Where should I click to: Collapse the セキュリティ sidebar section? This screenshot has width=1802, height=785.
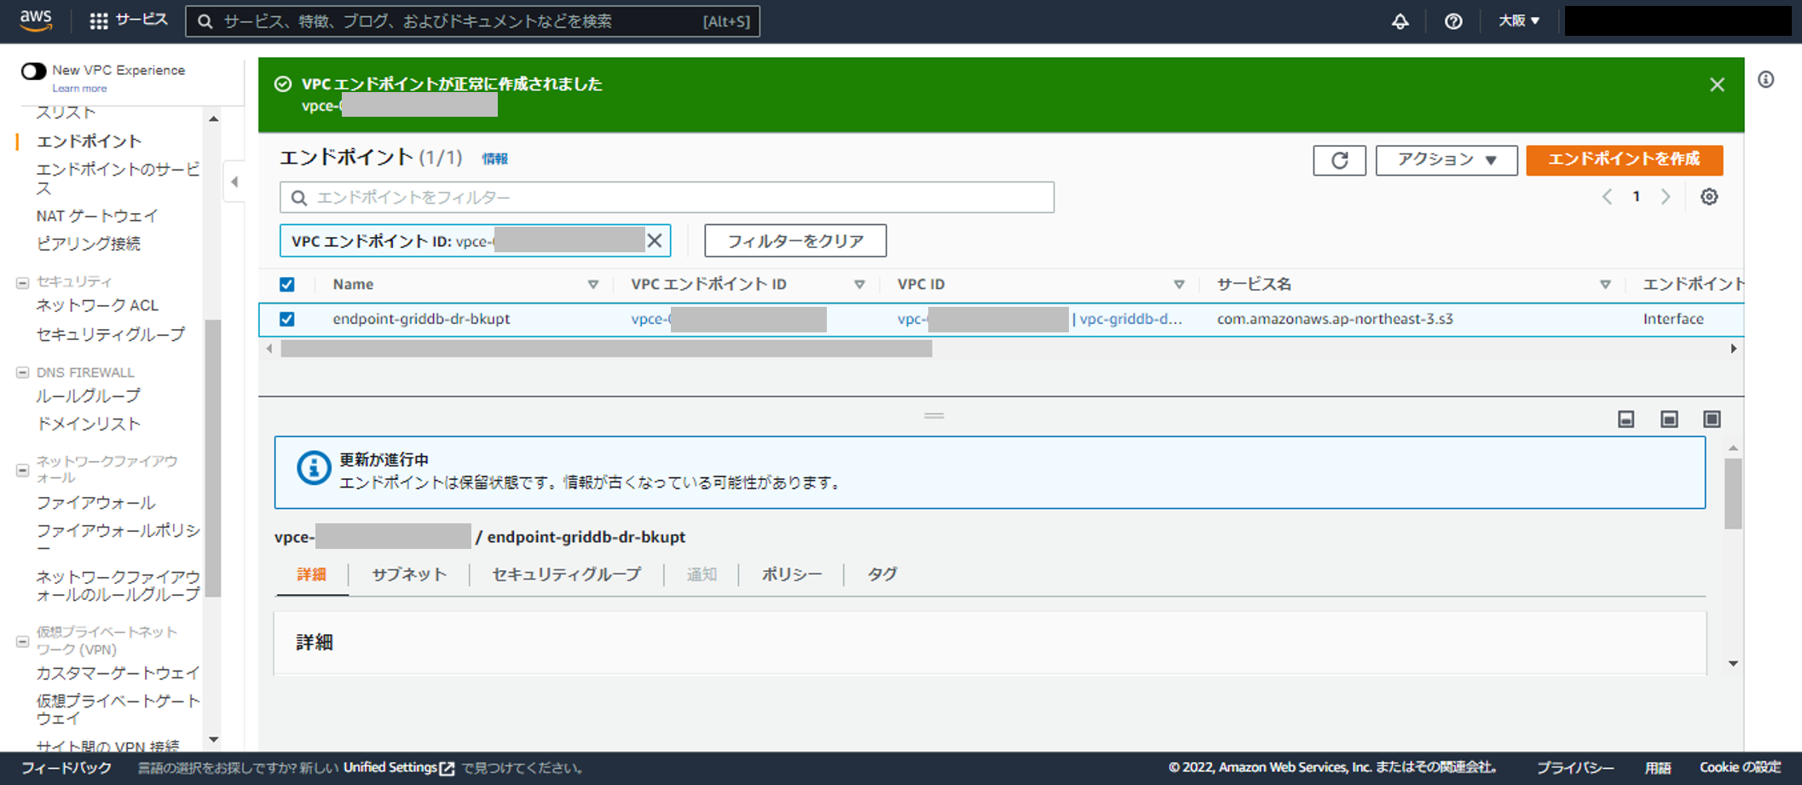click(x=23, y=282)
